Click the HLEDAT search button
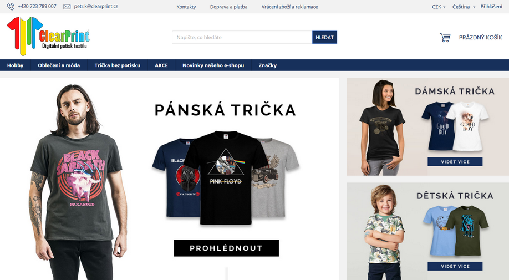The width and height of the screenshot is (509, 280). pyautogui.click(x=324, y=37)
